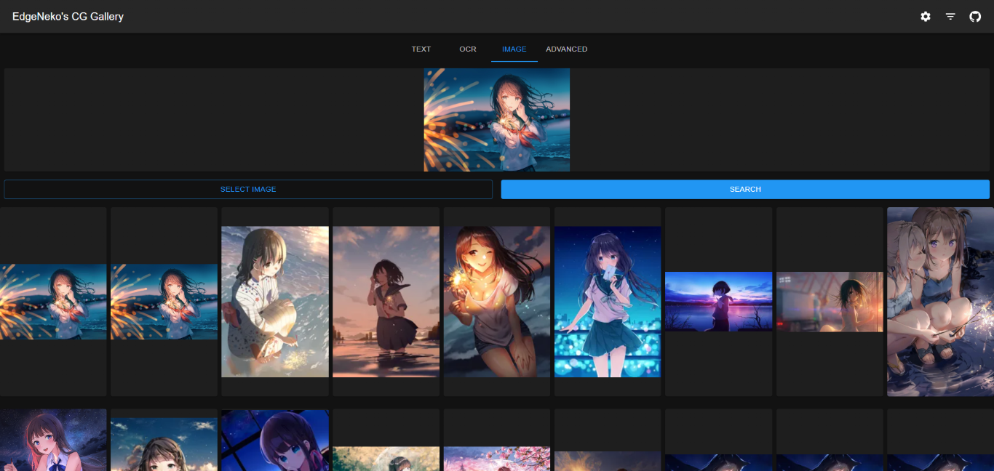Open the starry sky girl with blue bow
994x471 pixels.
(53, 440)
